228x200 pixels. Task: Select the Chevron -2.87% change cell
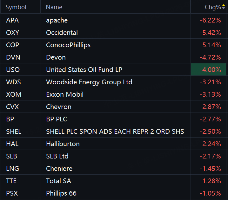pos(210,107)
